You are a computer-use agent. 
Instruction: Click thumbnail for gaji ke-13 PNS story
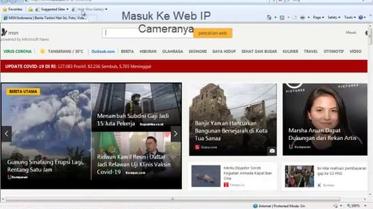(299, 176)
